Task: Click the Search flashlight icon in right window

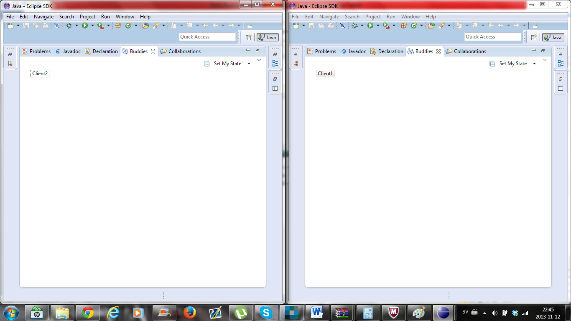Action: tap(441, 25)
